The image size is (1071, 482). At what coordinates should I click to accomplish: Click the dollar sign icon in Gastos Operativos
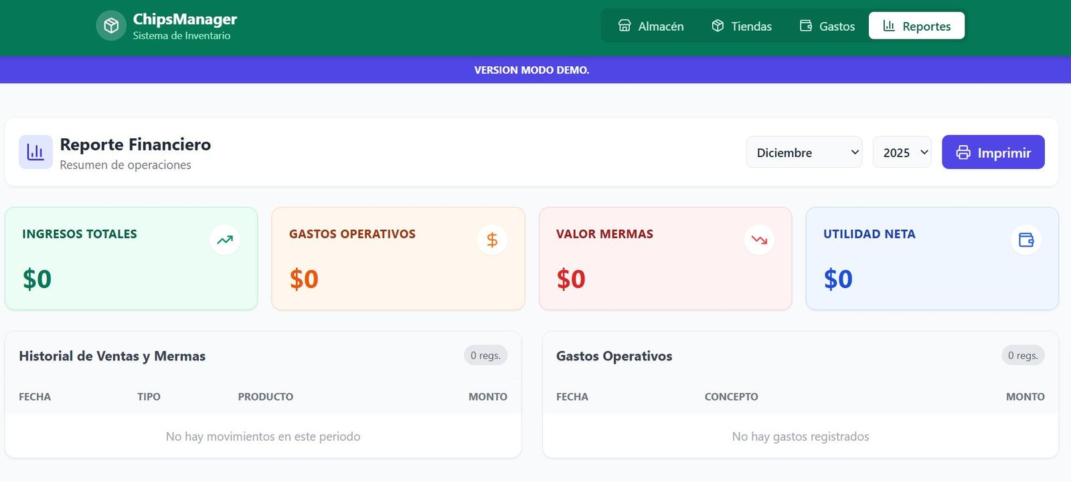492,240
